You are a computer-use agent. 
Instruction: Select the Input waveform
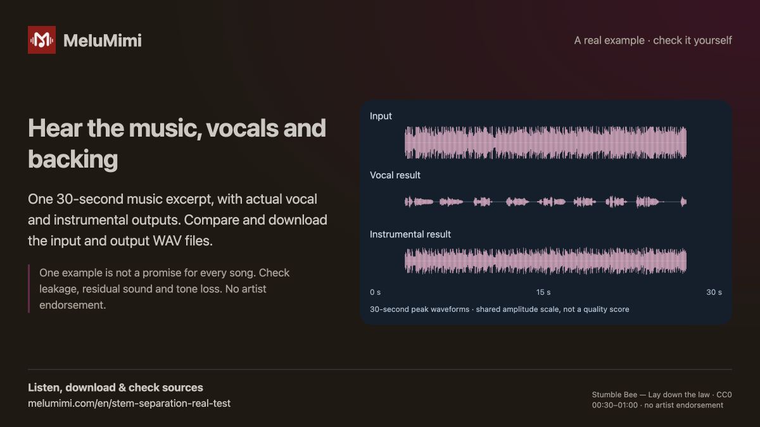pos(545,142)
